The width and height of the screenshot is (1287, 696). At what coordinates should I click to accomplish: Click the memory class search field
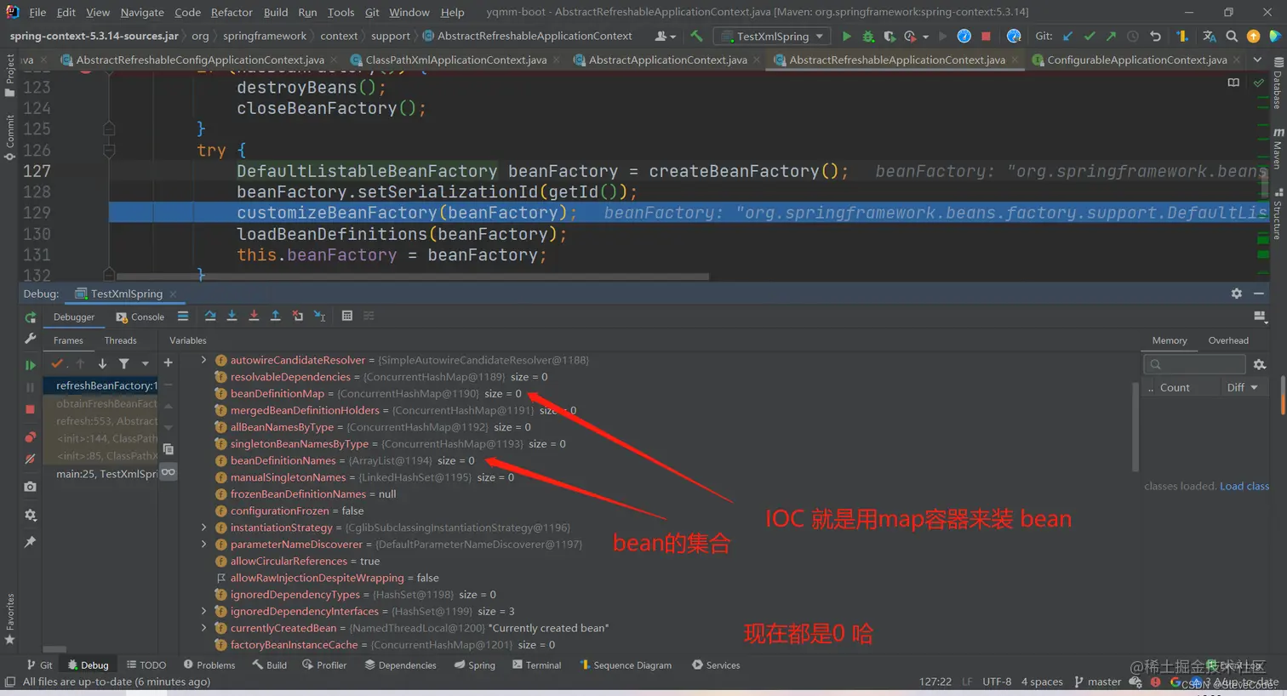pyautogui.click(x=1195, y=364)
